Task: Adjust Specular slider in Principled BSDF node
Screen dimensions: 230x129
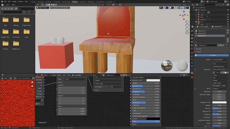Action: [x=146, y=86]
